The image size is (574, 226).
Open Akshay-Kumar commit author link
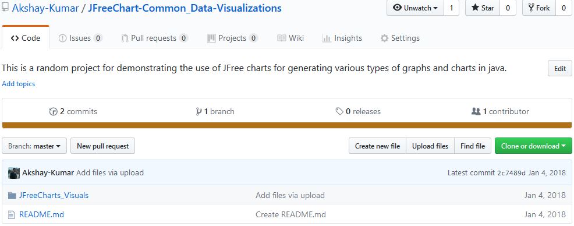(x=48, y=172)
